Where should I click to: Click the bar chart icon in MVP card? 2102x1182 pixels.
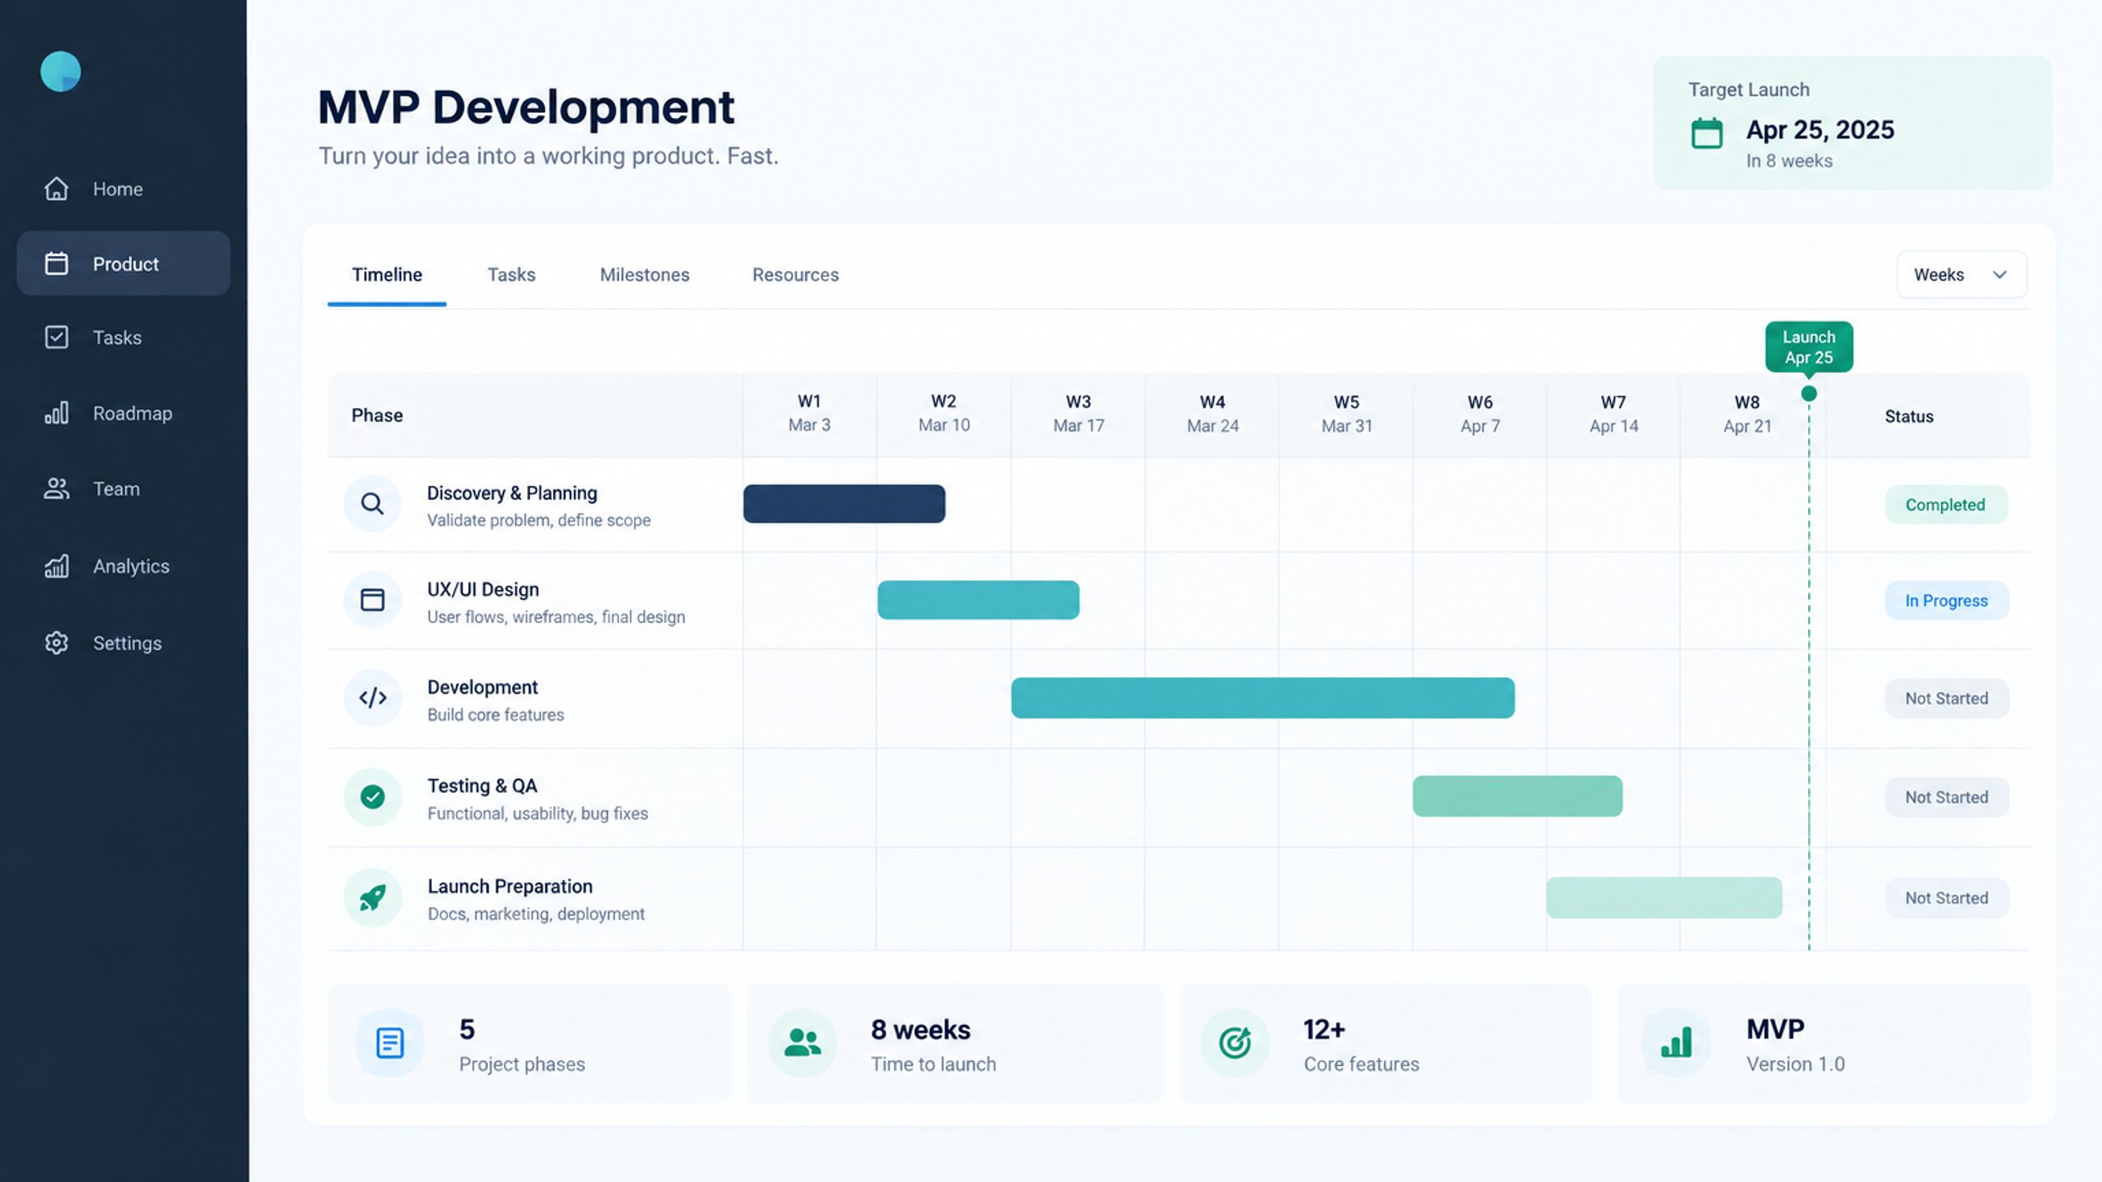pyautogui.click(x=1676, y=1043)
